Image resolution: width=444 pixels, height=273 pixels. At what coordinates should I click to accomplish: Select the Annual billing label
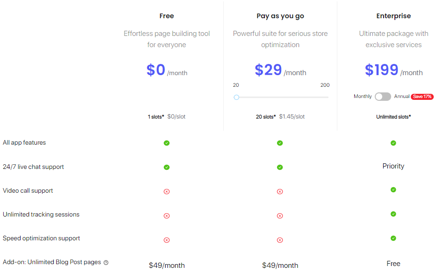pyautogui.click(x=401, y=96)
